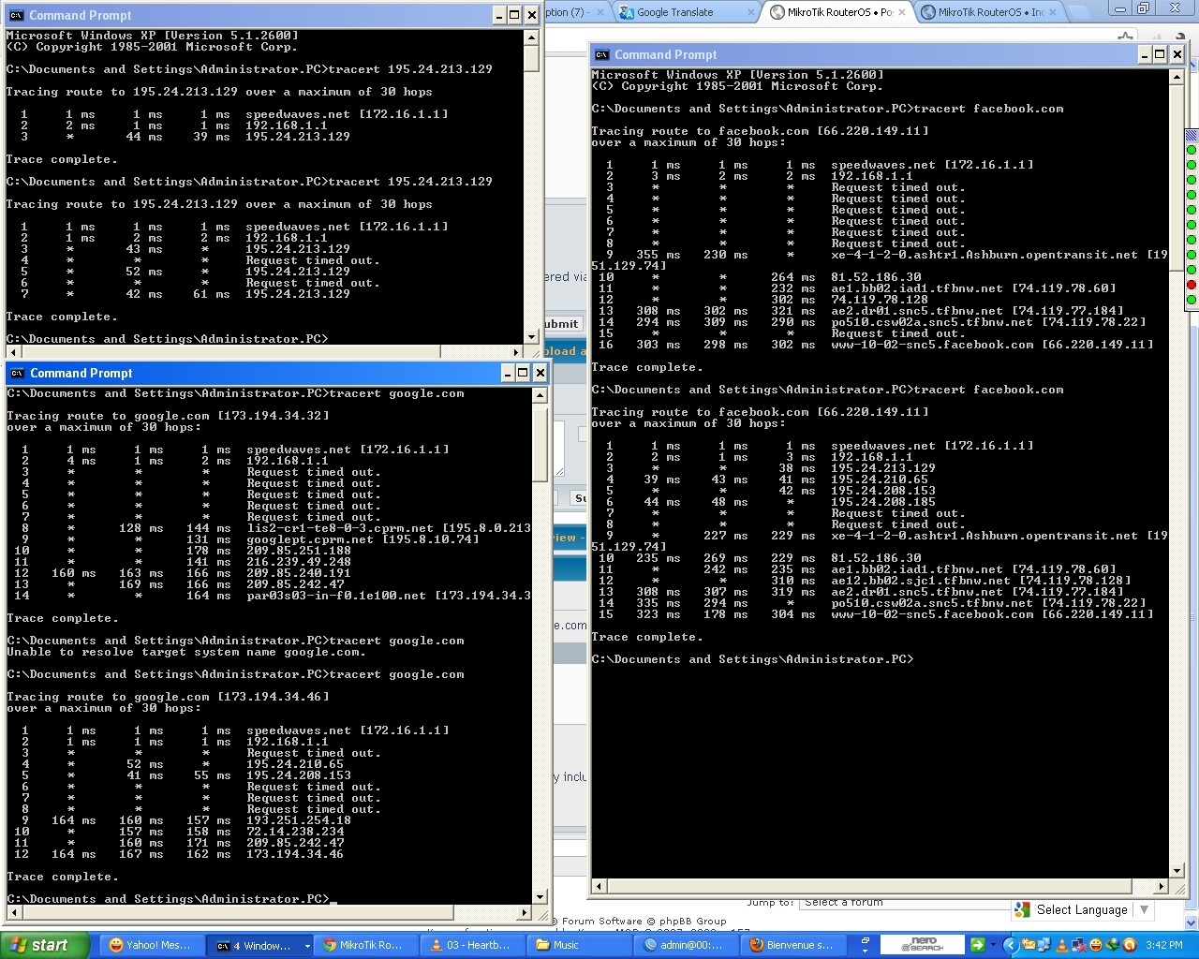Open the playing track 03 - Heartb... in taskbar
Viewport: 1199px width, 959px height.
pyautogui.click(x=473, y=944)
